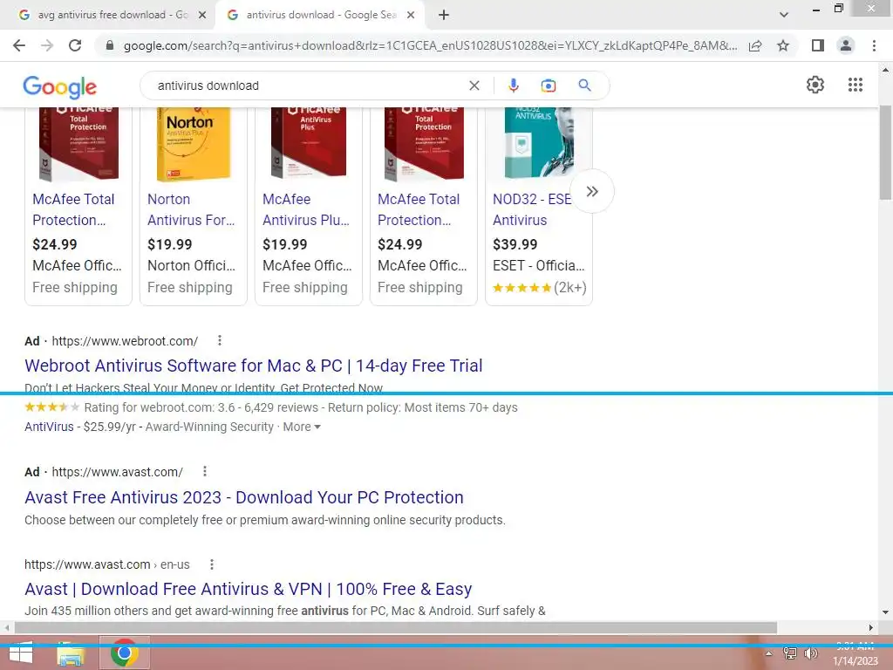Open Chrome from the taskbar
This screenshot has width=893, height=670.
125,653
